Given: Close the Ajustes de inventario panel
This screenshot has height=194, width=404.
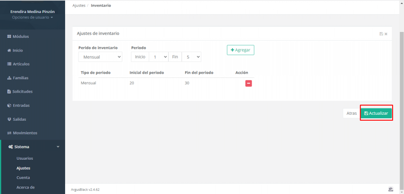Looking at the screenshot, I should tap(386, 34).
